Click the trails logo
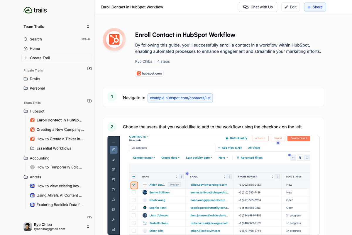 [35, 10]
